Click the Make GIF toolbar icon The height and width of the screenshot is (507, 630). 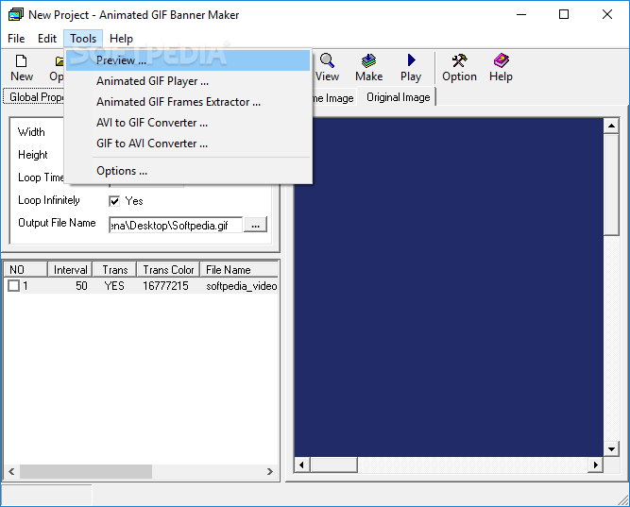pyautogui.click(x=368, y=68)
